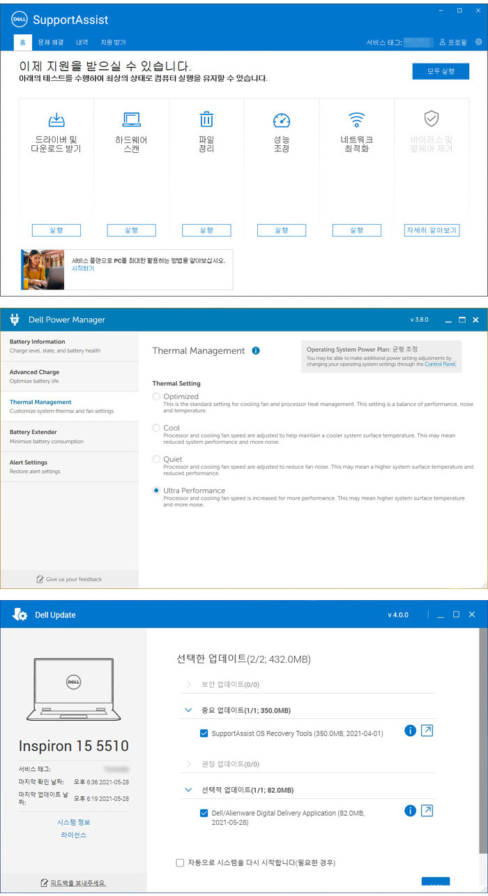Open Alert Settings section
The image size is (488, 896).
click(69, 466)
